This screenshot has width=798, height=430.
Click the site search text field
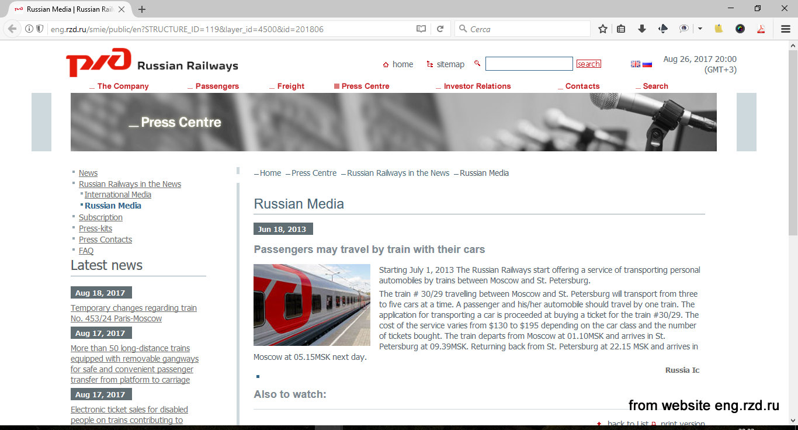[529, 64]
